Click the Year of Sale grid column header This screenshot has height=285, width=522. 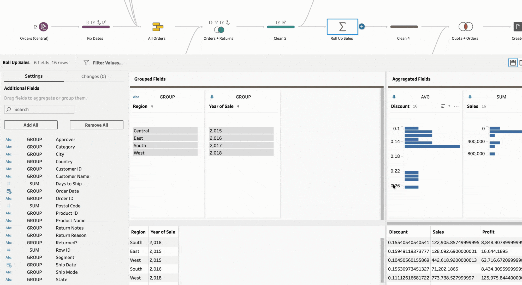pyautogui.click(x=163, y=232)
